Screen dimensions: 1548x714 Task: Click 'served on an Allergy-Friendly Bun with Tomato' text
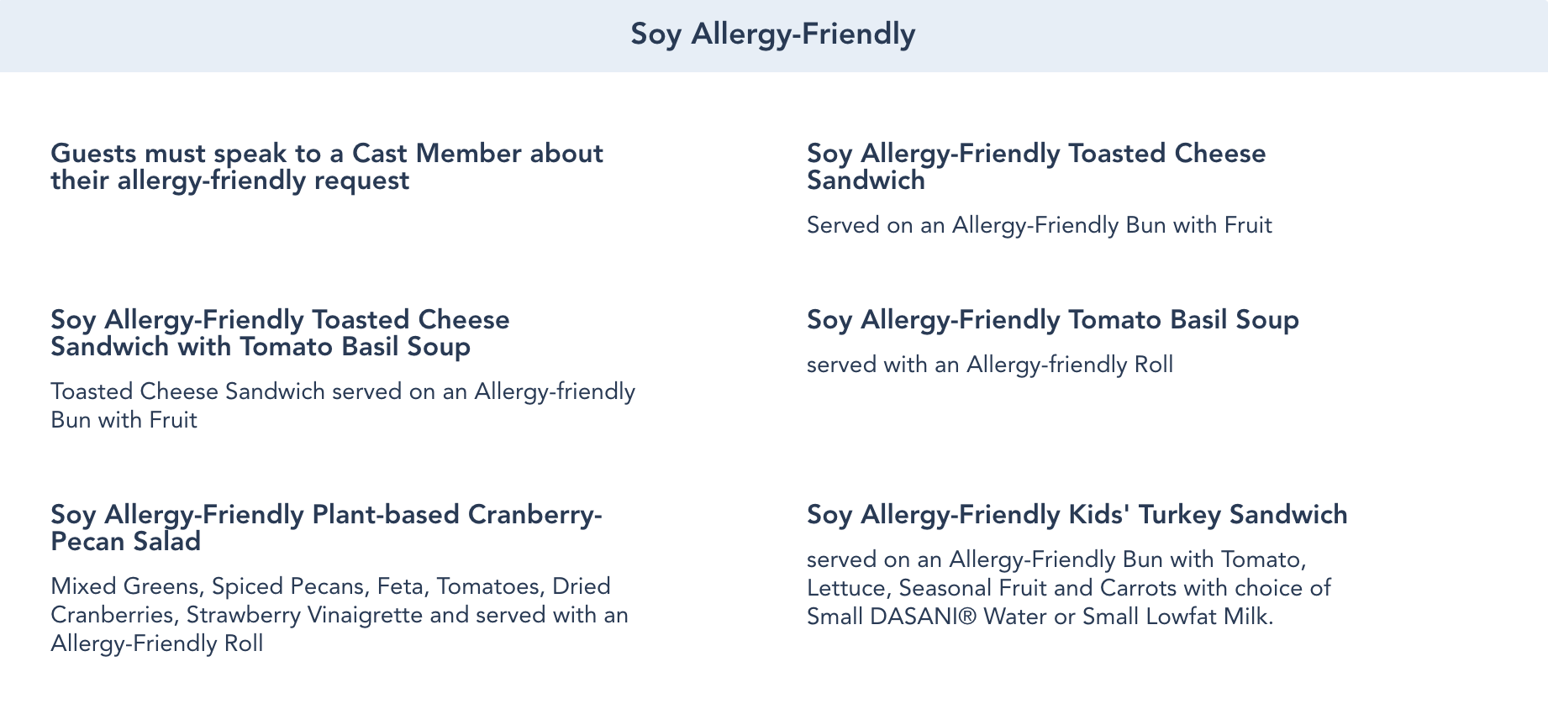tap(1056, 559)
